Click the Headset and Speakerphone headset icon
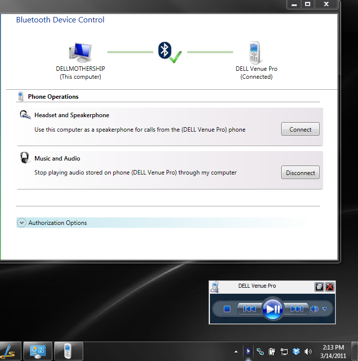The image size is (358, 361). [x=25, y=115]
